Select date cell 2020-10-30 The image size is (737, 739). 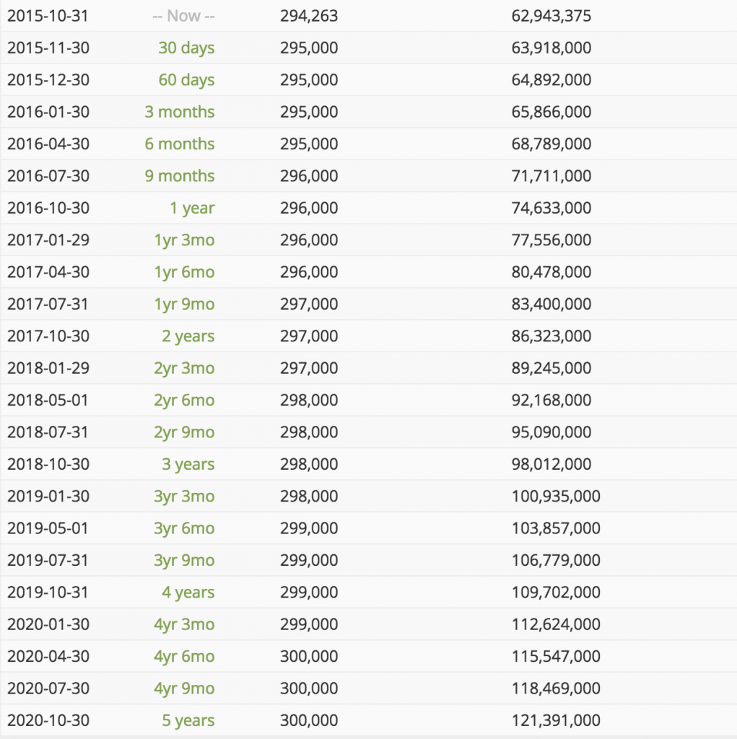tap(48, 721)
